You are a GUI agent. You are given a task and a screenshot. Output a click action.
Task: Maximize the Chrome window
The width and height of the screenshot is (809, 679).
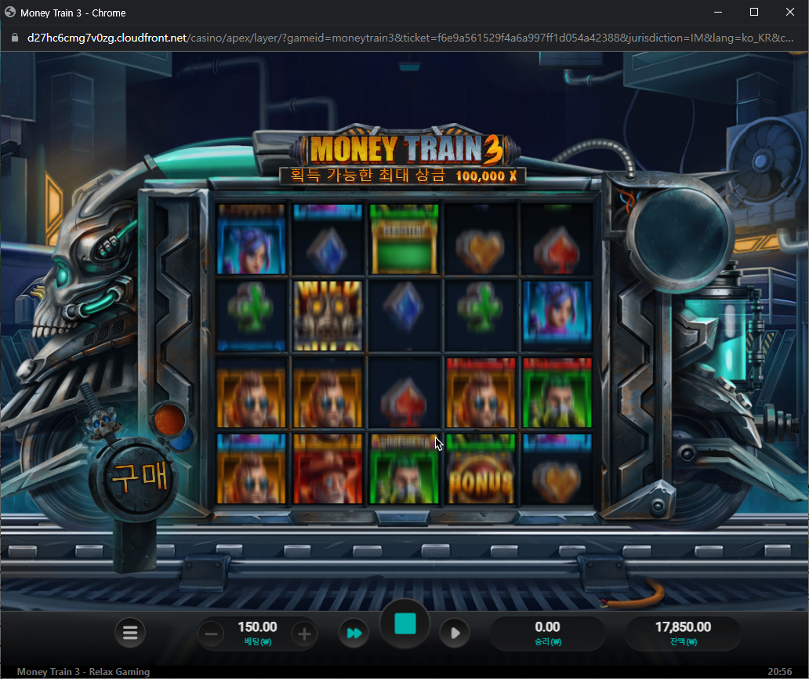754,12
